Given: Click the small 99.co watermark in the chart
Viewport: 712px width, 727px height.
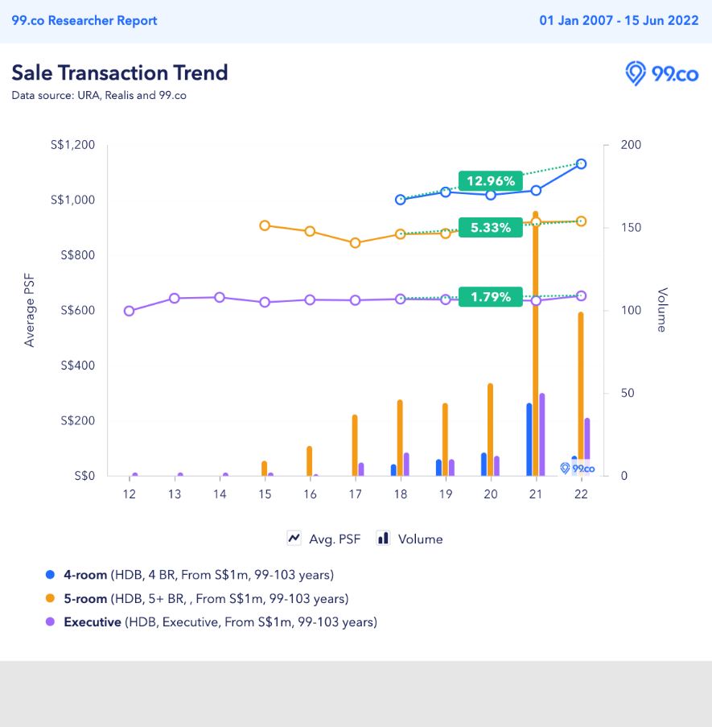Looking at the screenshot, I should tap(577, 469).
